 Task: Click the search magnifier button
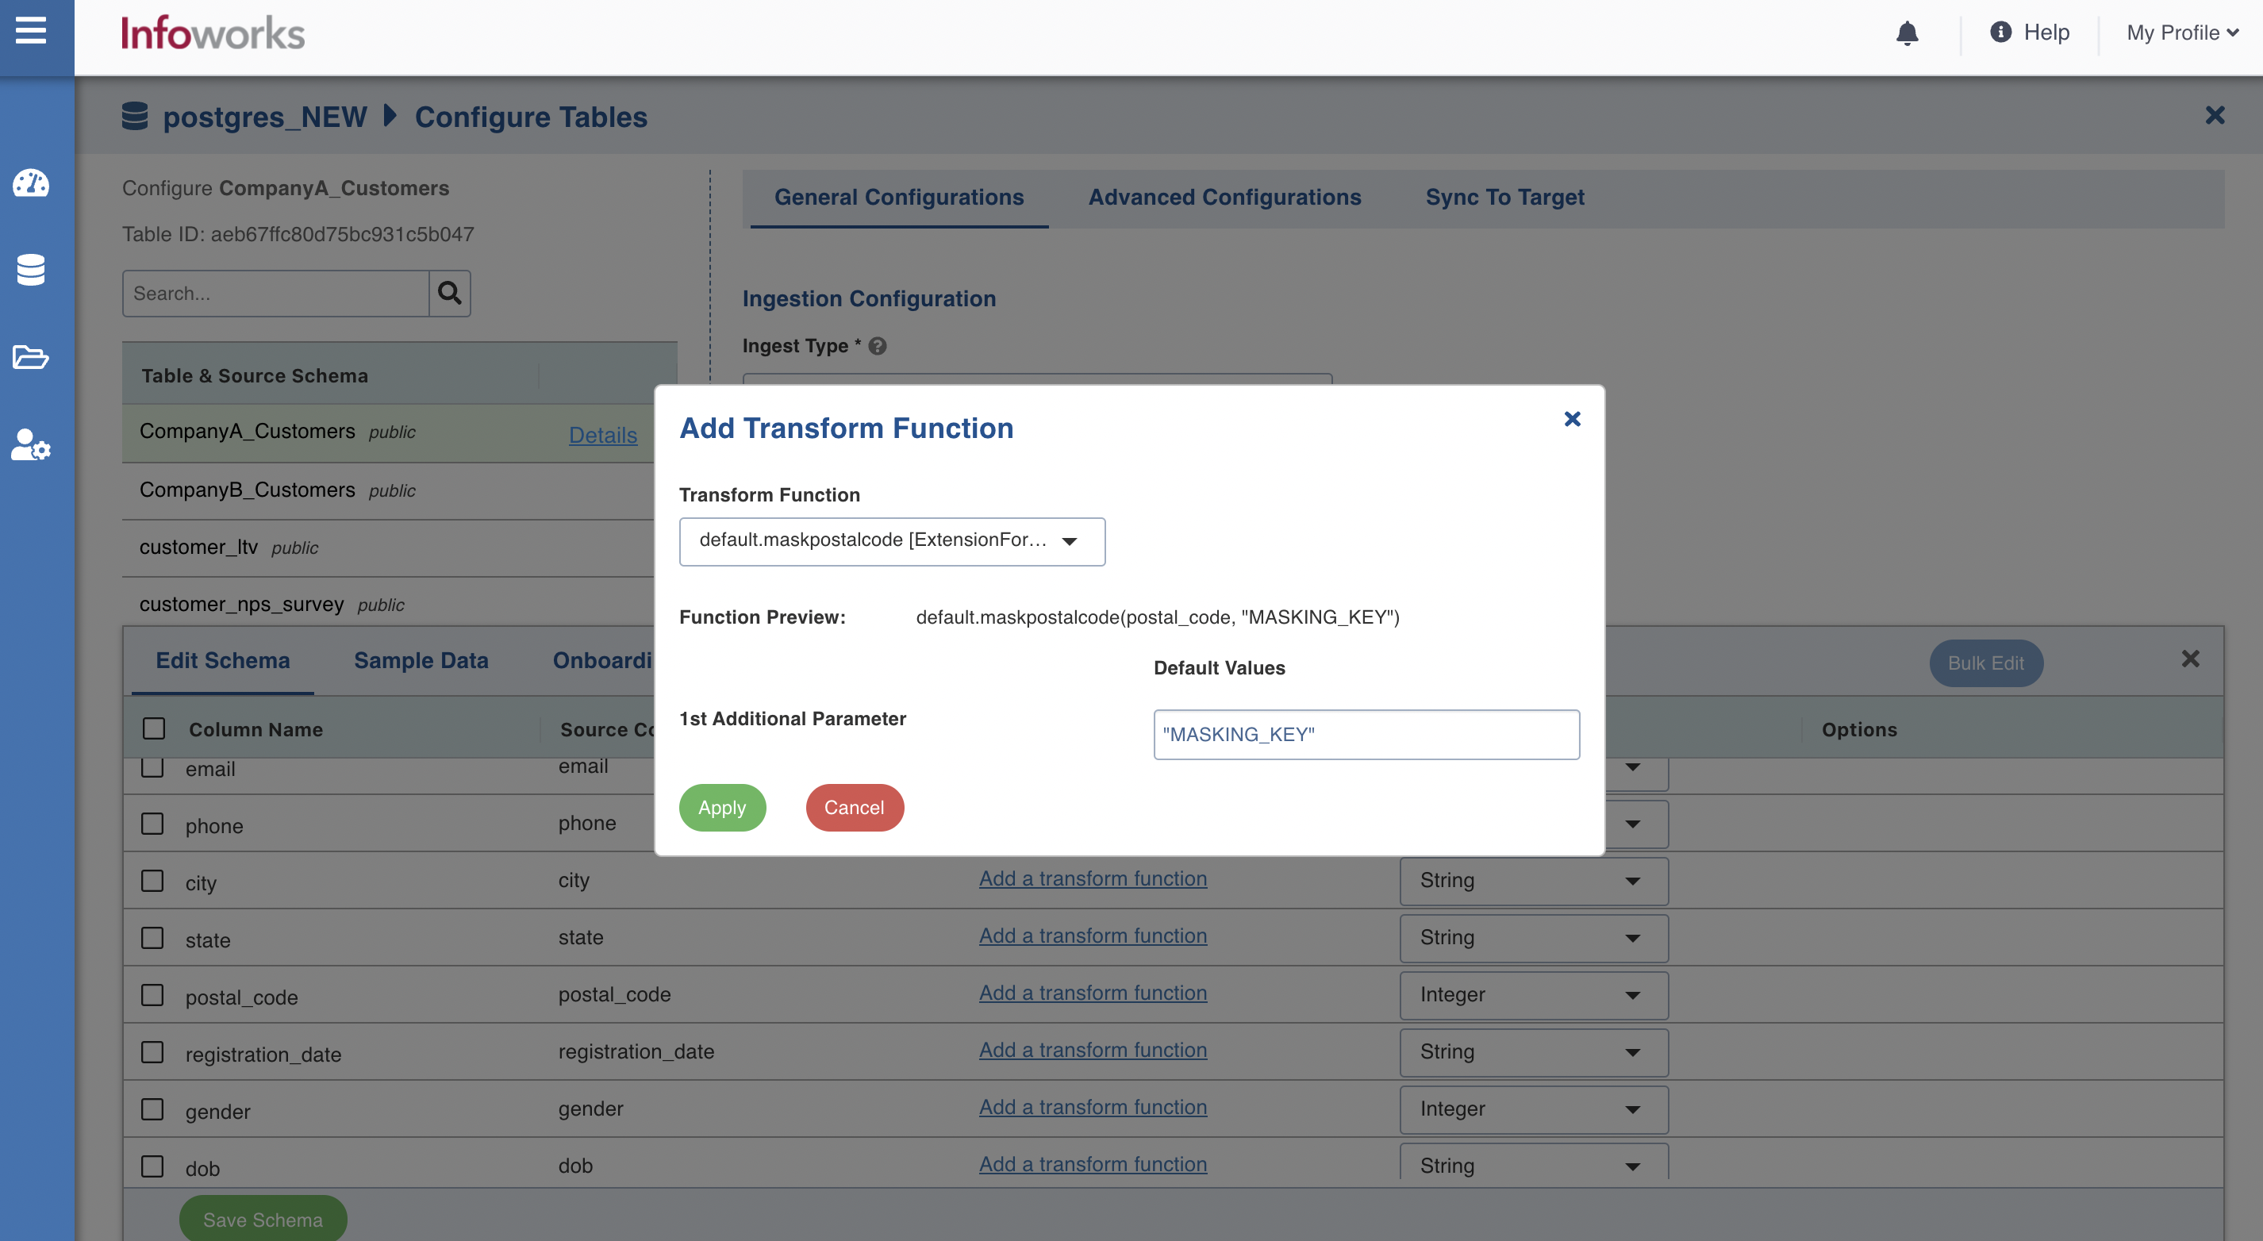(x=450, y=294)
